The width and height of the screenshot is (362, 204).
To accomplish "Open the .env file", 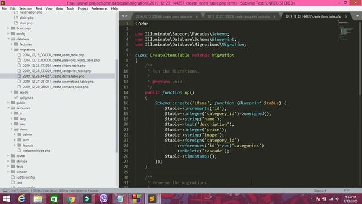I will pos(19,182).
